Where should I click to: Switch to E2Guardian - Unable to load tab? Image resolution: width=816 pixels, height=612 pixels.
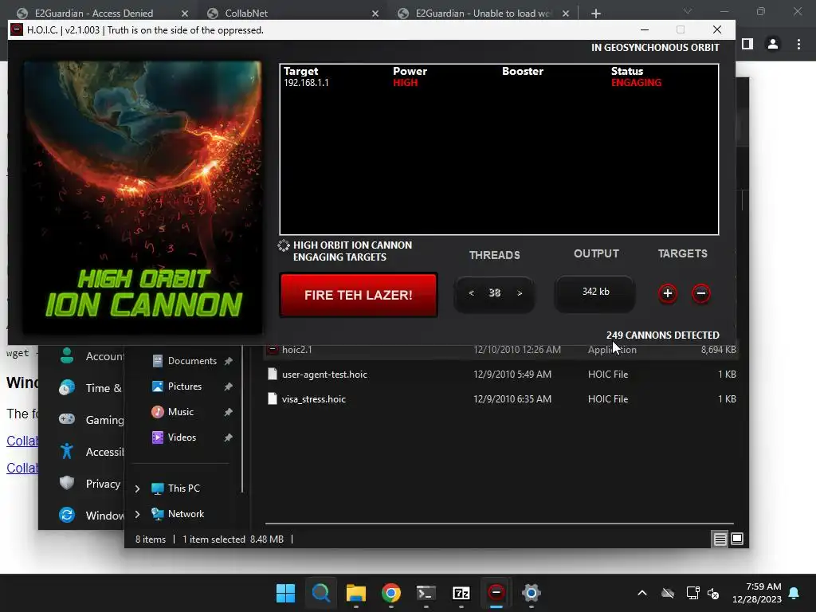click(x=482, y=13)
